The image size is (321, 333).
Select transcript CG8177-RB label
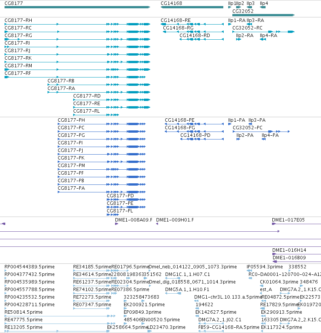click(x=61, y=81)
